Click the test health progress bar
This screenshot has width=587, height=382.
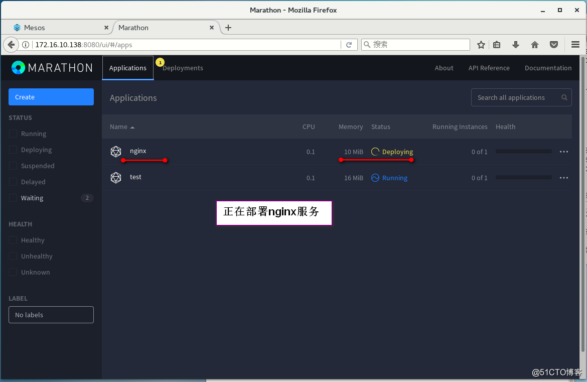coord(523,177)
